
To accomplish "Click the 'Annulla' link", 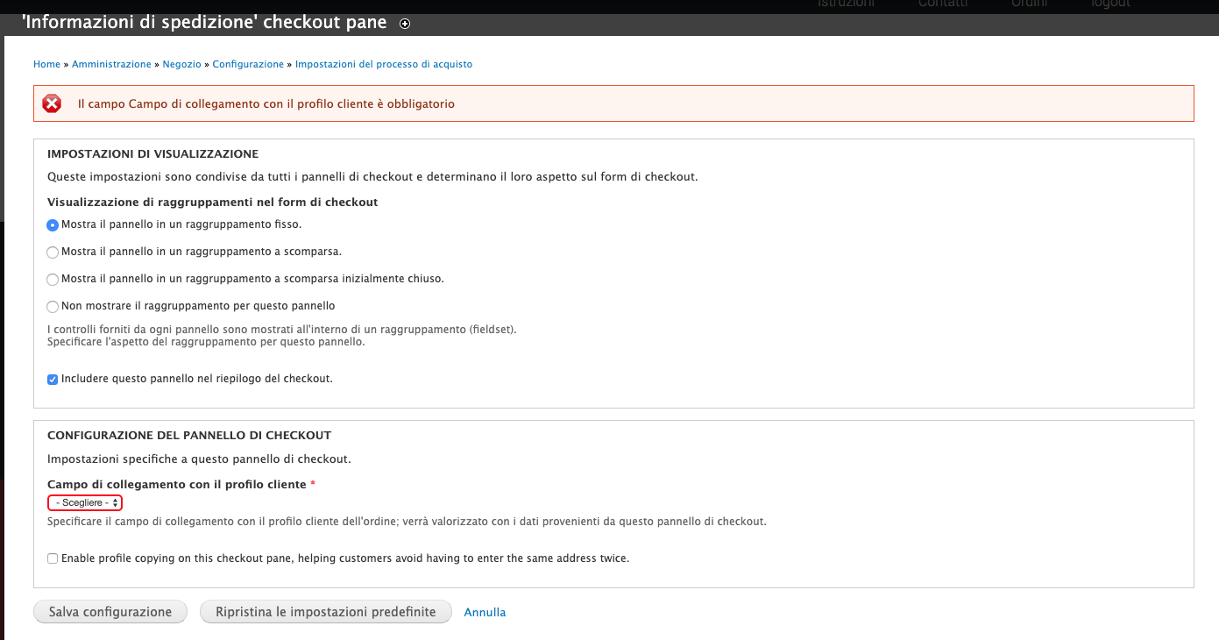I will 485,613.
